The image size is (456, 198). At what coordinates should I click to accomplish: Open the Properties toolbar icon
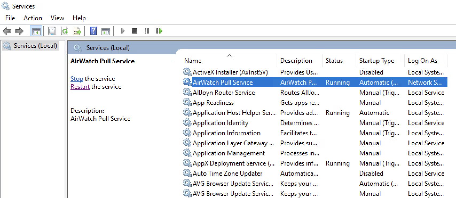[52, 31]
